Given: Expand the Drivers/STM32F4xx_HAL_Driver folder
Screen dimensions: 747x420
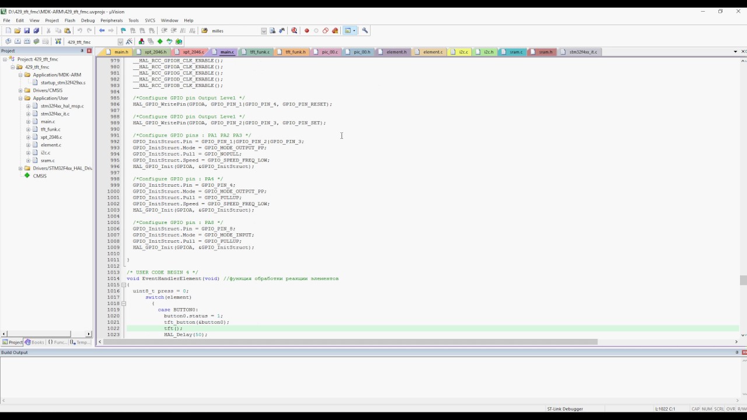Looking at the screenshot, I should click(x=20, y=168).
